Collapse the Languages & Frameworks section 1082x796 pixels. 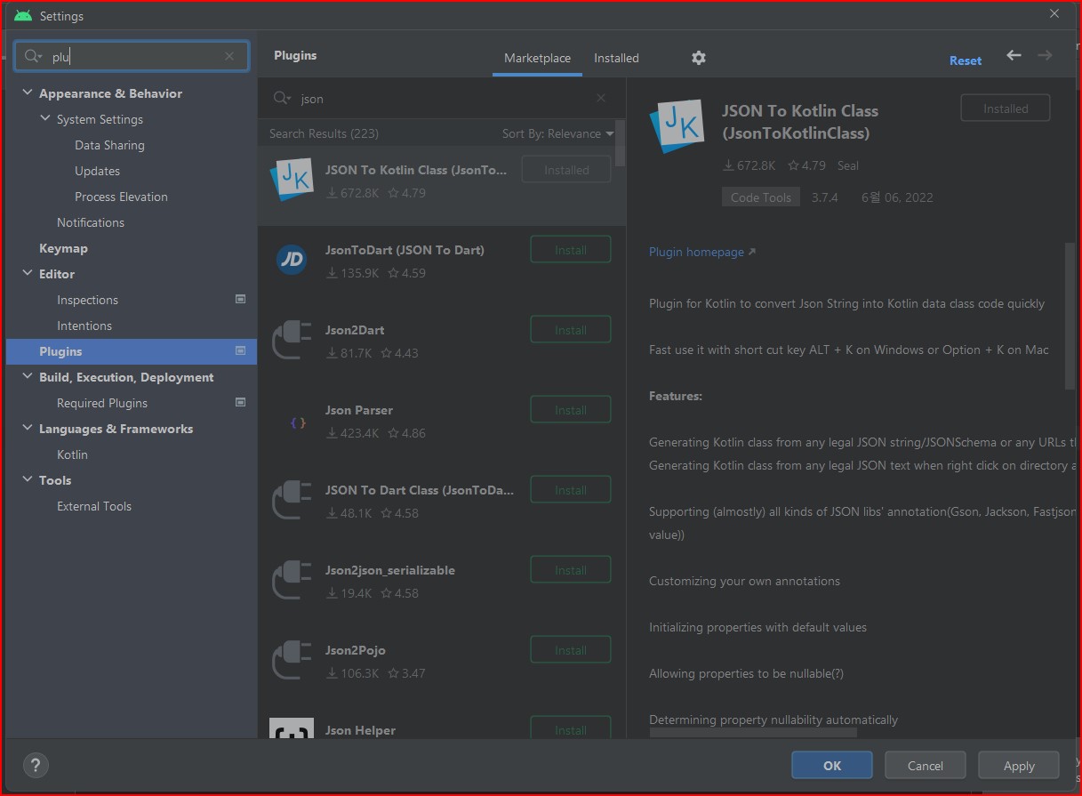[28, 428]
